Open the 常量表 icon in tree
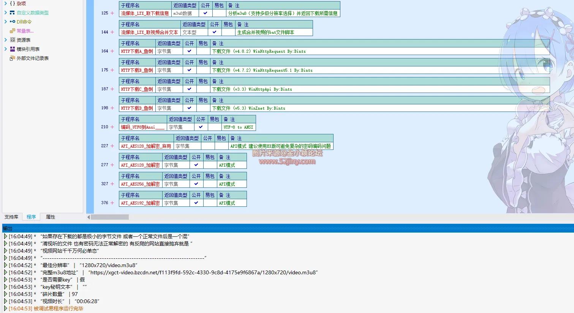 coord(13,31)
